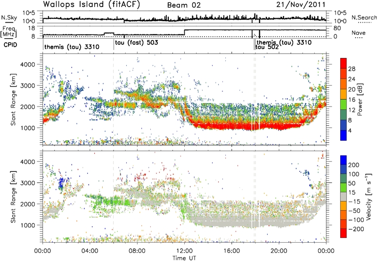Click the red bottom swatch of Velocity bar

pyautogui.click(x=344, y=233)
